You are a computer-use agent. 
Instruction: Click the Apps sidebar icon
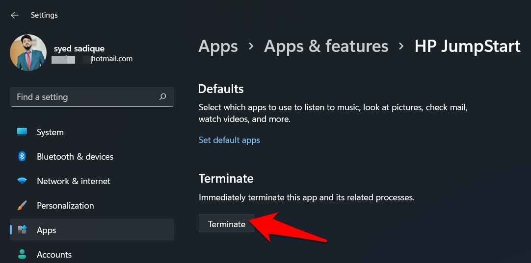(x=22, y=230)
